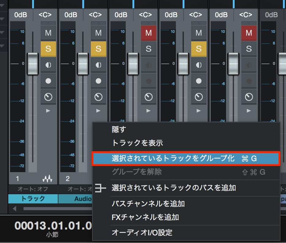This screenshot has width=286, height=243.
Task: Click the horizontal scrollbar under the mixer
Action: coord(58,209)
